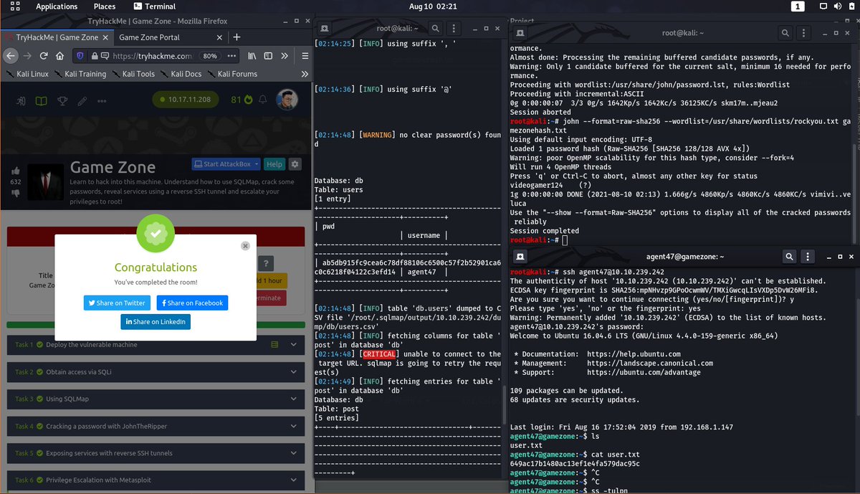This screenshot has height=494, width=860.
Task: Click the thumbs-up like icon
Action: coord(15,171)
